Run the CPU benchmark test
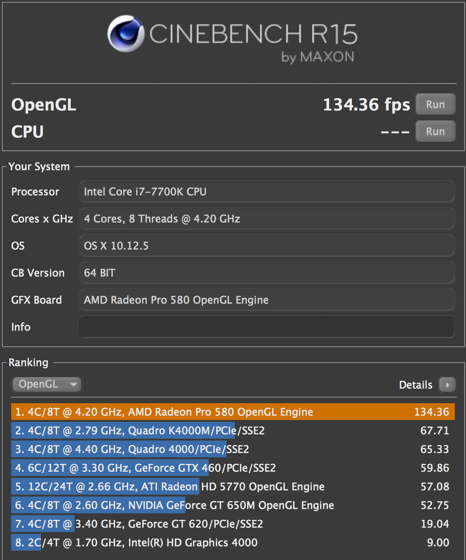Viewport: 466px width, 560px height. [x=435, y=132]
